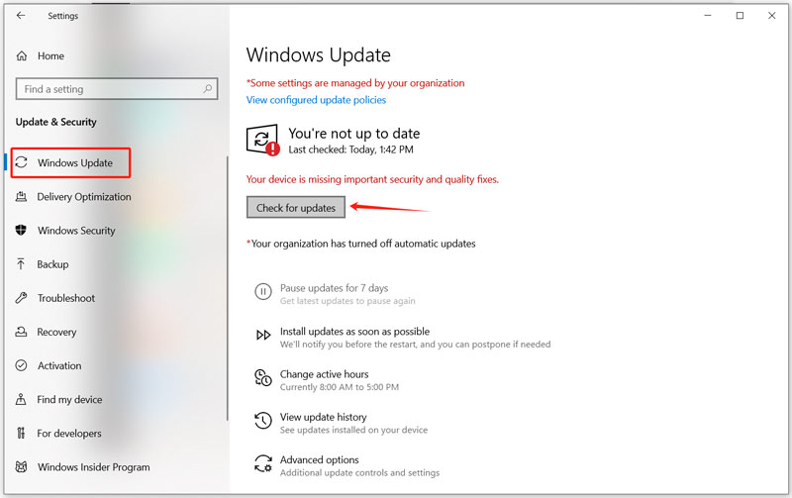
Task: Select Install updates as soon as possible
Action: pos(354,332)
